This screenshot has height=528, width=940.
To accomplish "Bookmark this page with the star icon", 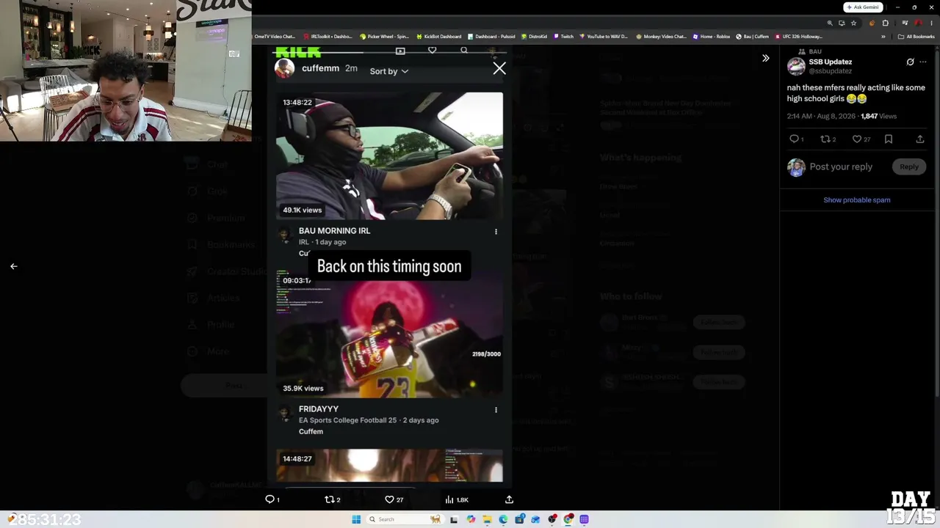I will (853, 23).
